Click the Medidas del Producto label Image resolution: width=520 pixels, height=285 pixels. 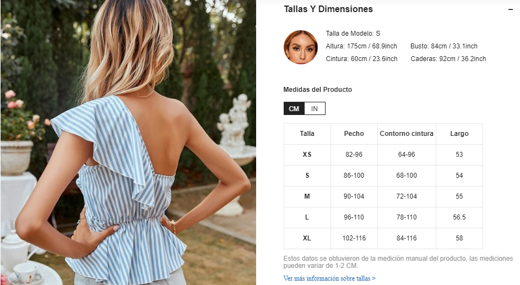(x=317, y=90)
